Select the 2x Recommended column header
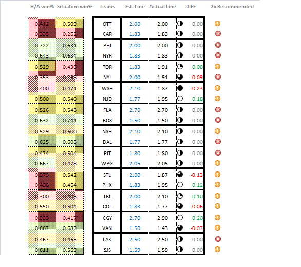This screenshot has width=301, height=267. tap(232, 7)
